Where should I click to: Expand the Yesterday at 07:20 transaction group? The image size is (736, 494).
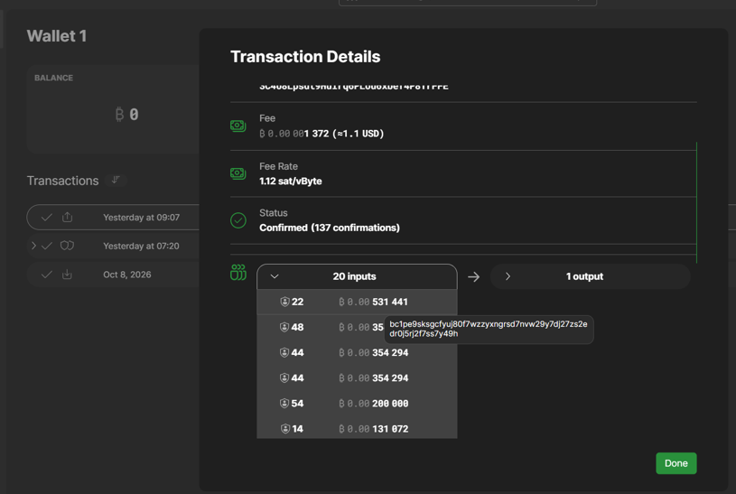click(x=33, y=246)
